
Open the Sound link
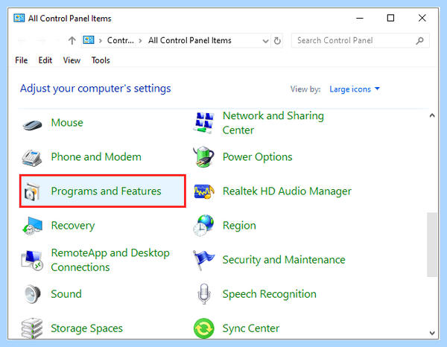point(66,293)
